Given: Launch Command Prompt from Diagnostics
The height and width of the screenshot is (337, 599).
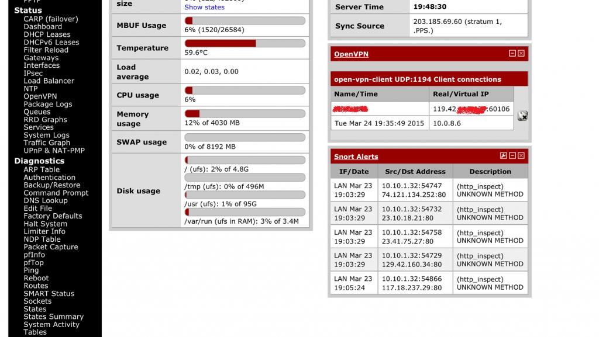Looking at the screenshot, I should click(56, 193).
